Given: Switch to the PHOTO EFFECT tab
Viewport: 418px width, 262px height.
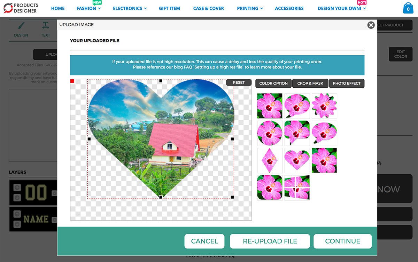Looking at the screenshot, I should coord(347,83).
